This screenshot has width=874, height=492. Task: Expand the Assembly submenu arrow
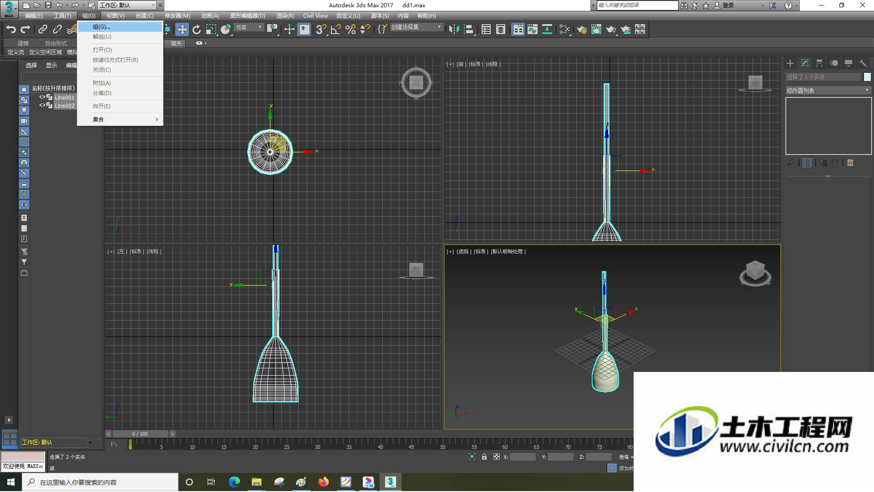[x=157, y=120]
